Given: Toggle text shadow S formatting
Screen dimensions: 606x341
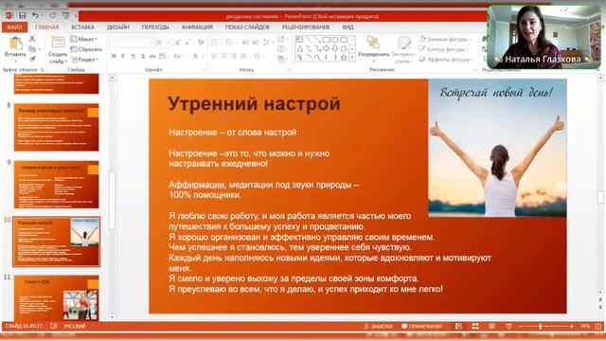Looking at the screenshot, I should 143,57.
